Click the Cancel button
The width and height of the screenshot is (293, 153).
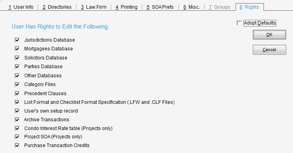pos(269,50)
